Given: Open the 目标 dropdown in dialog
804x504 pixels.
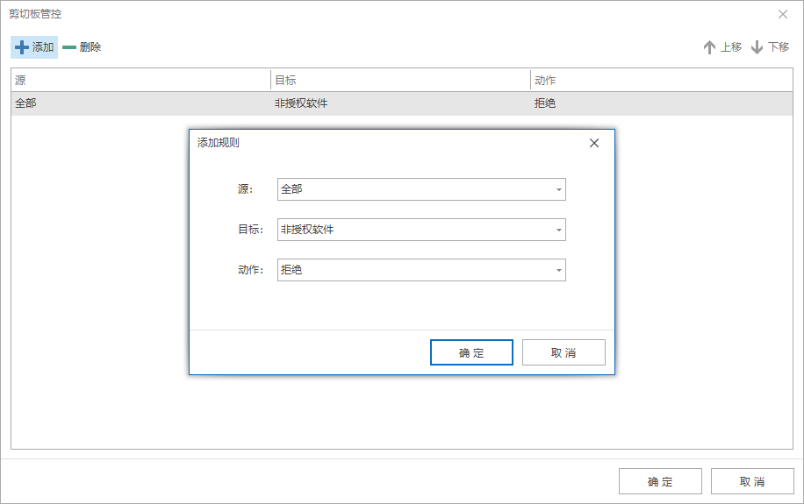Looking at the screenshot, I should point(558,230).
